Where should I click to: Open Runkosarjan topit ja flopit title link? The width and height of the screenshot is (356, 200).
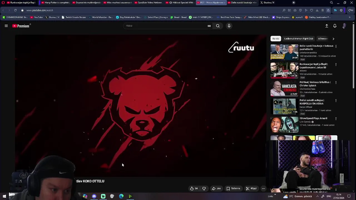[x=313, y=66]
